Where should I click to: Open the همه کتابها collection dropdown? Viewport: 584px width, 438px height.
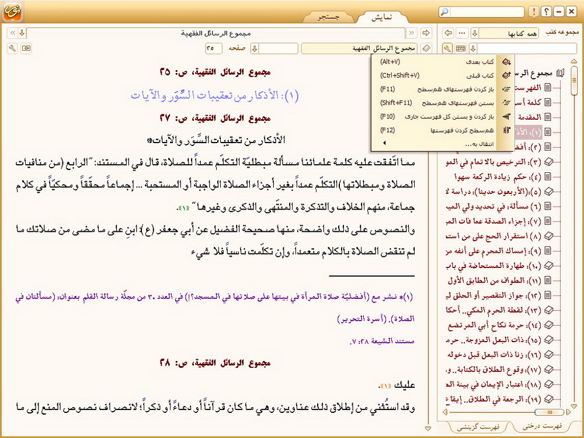tap(474, 33)
